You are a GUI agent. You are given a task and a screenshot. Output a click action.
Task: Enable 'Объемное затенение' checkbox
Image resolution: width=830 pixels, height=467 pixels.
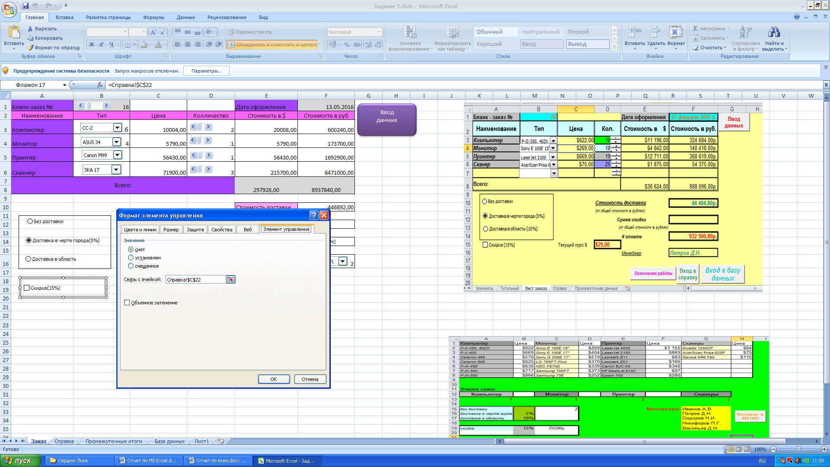(x=127, y=303)
